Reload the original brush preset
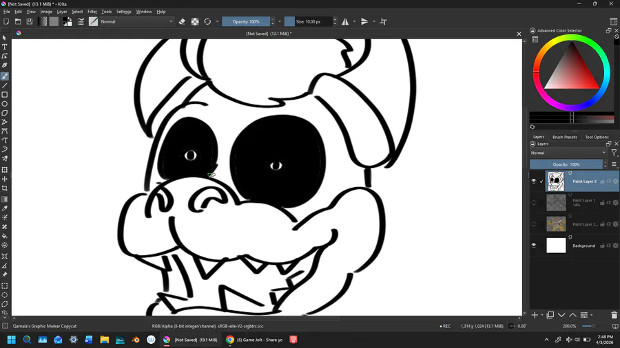Screen dimensions: 620x348 pyautogui.click(x=207, y=22)
